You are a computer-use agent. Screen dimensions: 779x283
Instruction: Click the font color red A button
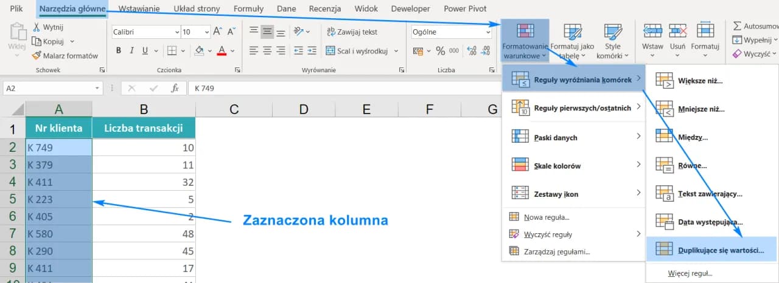coord(222,51)
